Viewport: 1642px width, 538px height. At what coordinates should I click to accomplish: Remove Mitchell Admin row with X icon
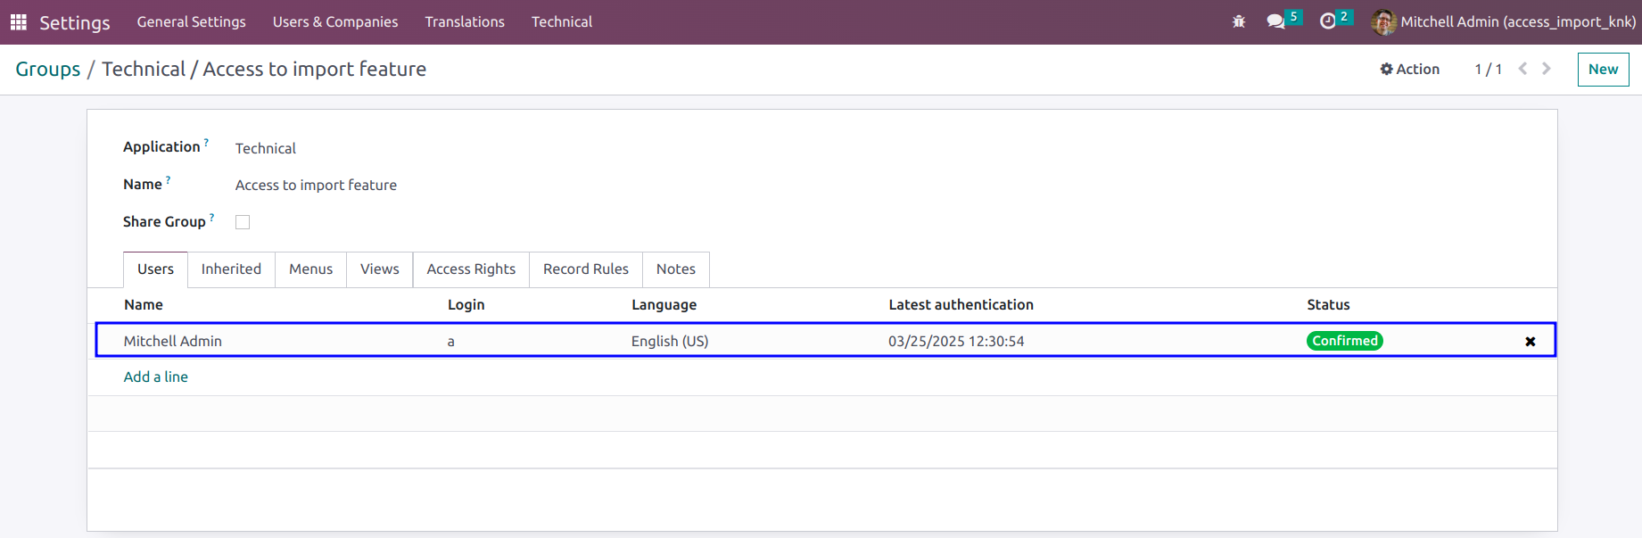tap(1531, 342)
